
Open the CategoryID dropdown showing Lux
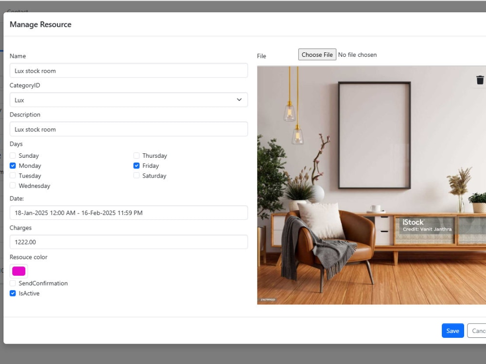[x=129, y=99]
